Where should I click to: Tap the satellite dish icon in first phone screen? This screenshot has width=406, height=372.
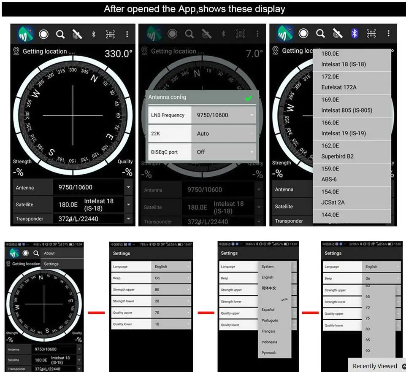tap(77, 34)
